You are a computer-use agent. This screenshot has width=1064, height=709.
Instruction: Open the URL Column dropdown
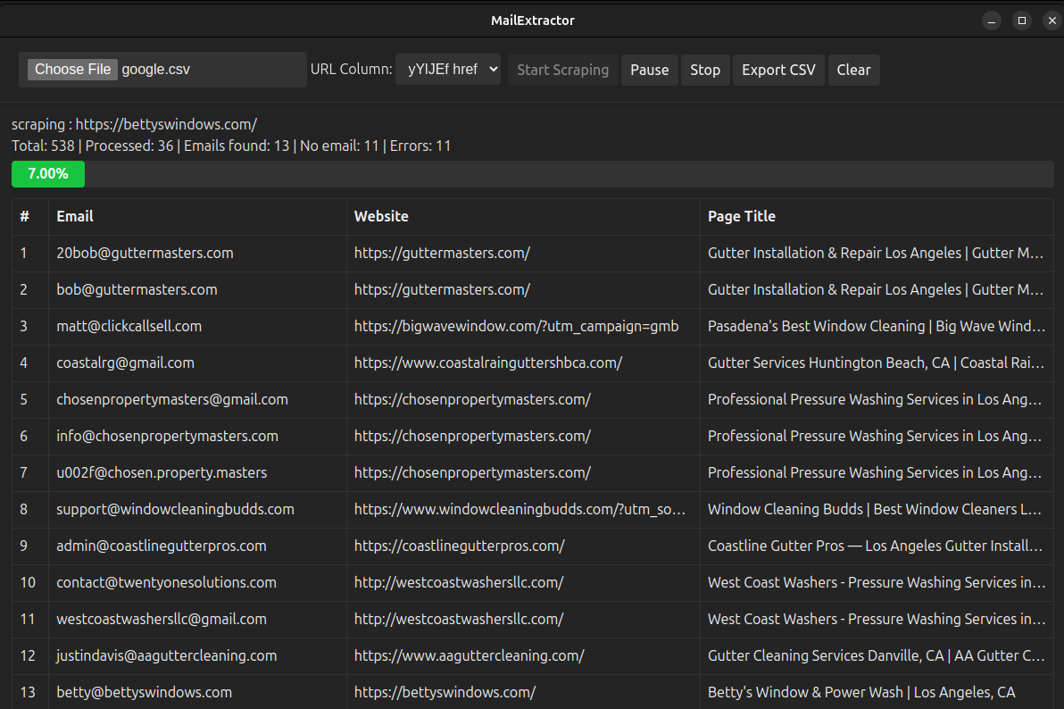pos(448,70)
